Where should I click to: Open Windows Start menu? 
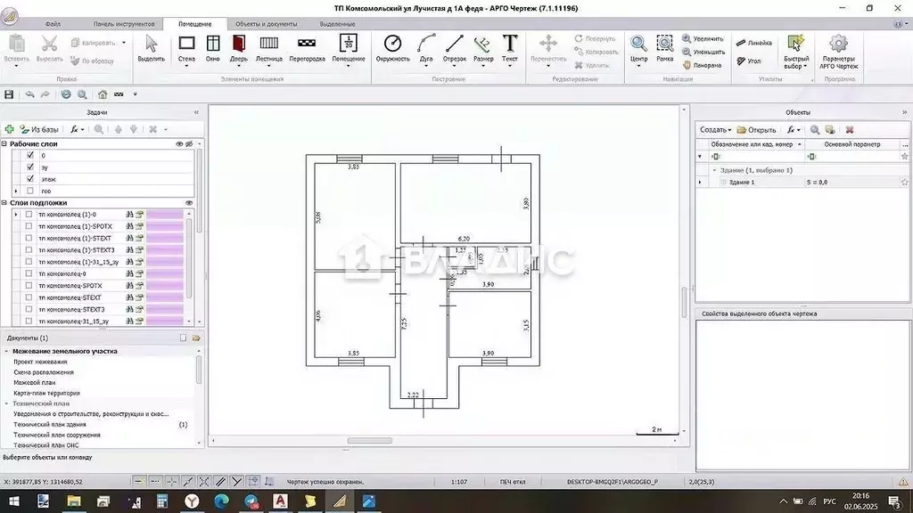click(13, 501)
